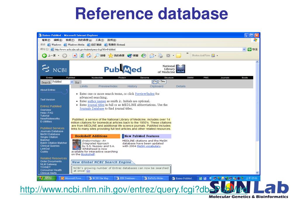This screenshot has width=299, height=199.
Task: Select the History tab below search
Action: coord(132,86)
